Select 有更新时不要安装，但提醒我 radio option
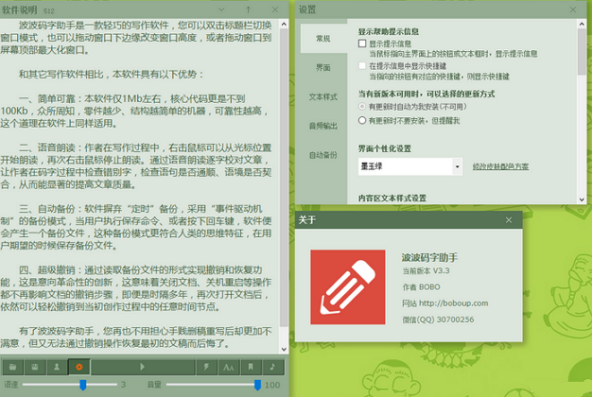592x397 pixels. pyautogui.click(x=362, y=120)
